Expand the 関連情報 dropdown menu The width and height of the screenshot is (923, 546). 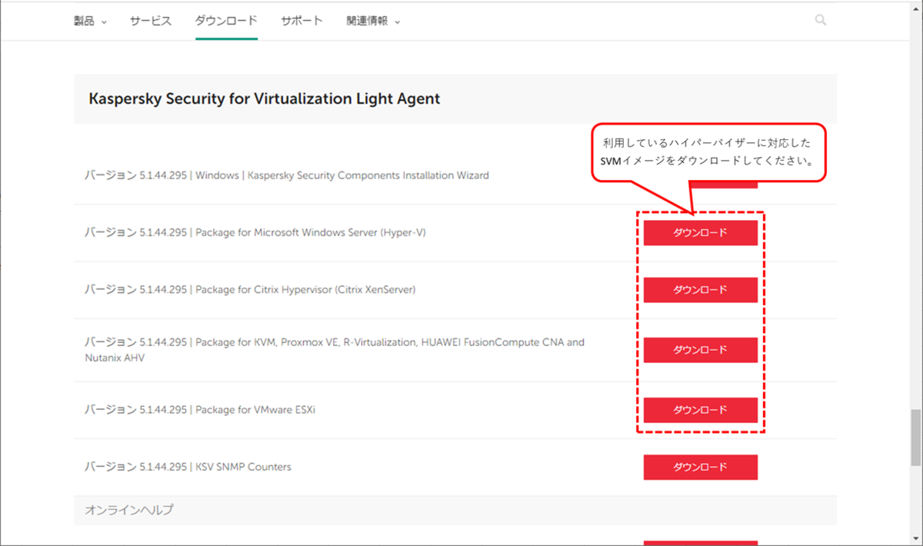pyautogui.click(x=373, y=22)
